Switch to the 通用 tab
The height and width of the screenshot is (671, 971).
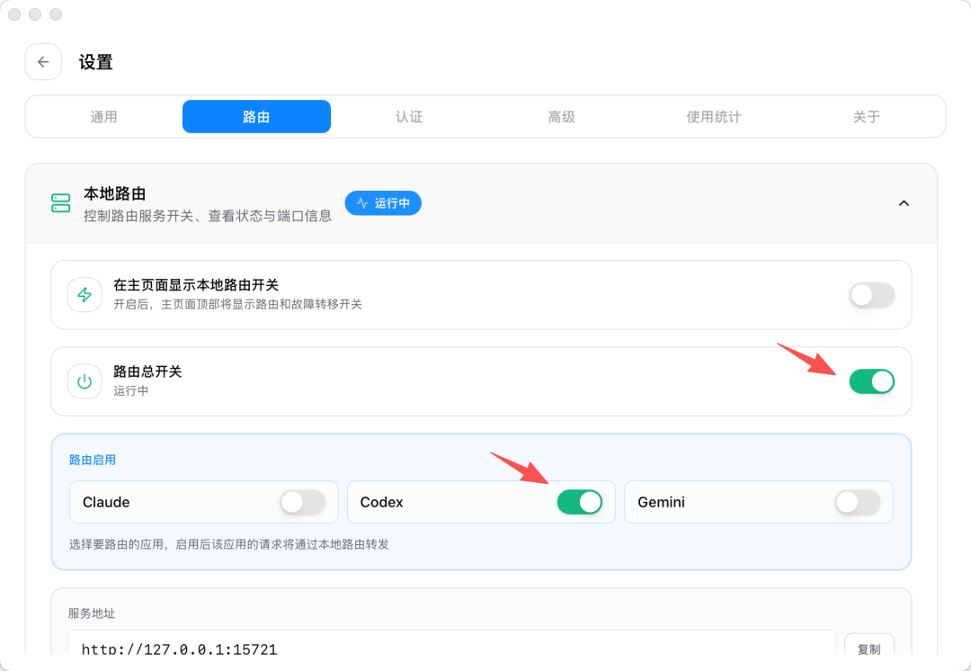point(103,116)
